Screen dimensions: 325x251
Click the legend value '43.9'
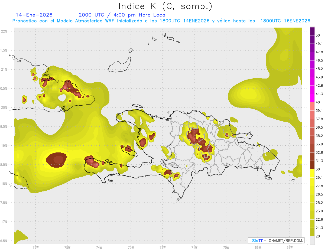coord(319,77)
